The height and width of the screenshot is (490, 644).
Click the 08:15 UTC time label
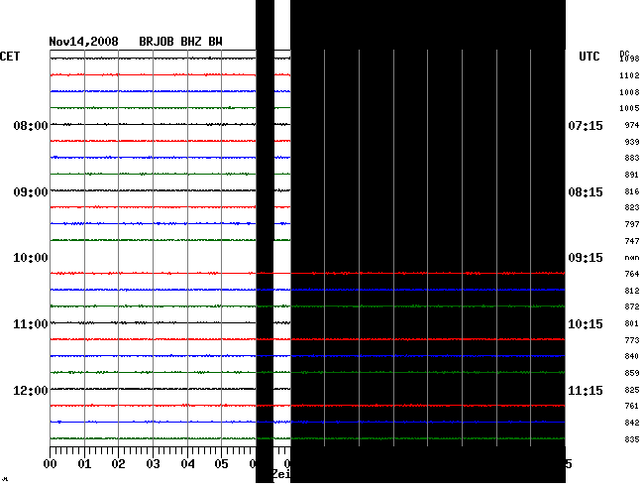[x=586, y=192]
